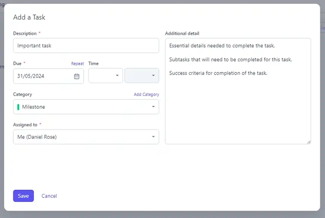Click the green Milestone color marker

tap(18, 107)
